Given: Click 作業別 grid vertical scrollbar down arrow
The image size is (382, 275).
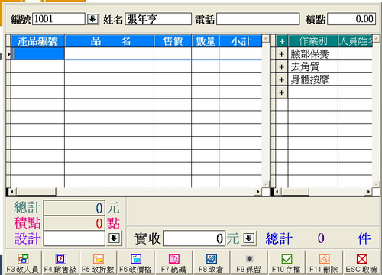Looking at the screenshot, I should (376, 184).
